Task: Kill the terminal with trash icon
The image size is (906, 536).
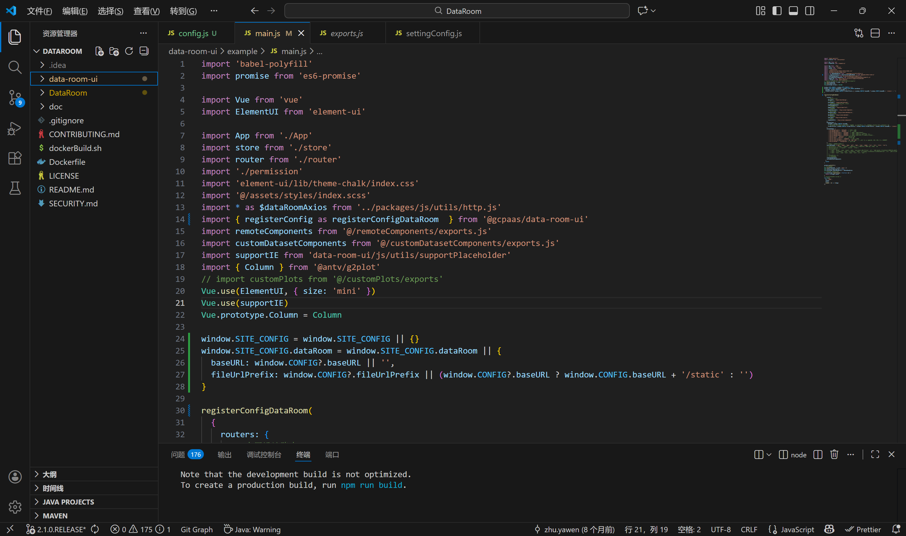Action: coord(834,454)
